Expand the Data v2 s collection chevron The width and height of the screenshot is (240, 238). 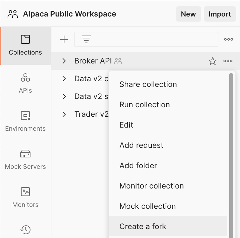64,96
